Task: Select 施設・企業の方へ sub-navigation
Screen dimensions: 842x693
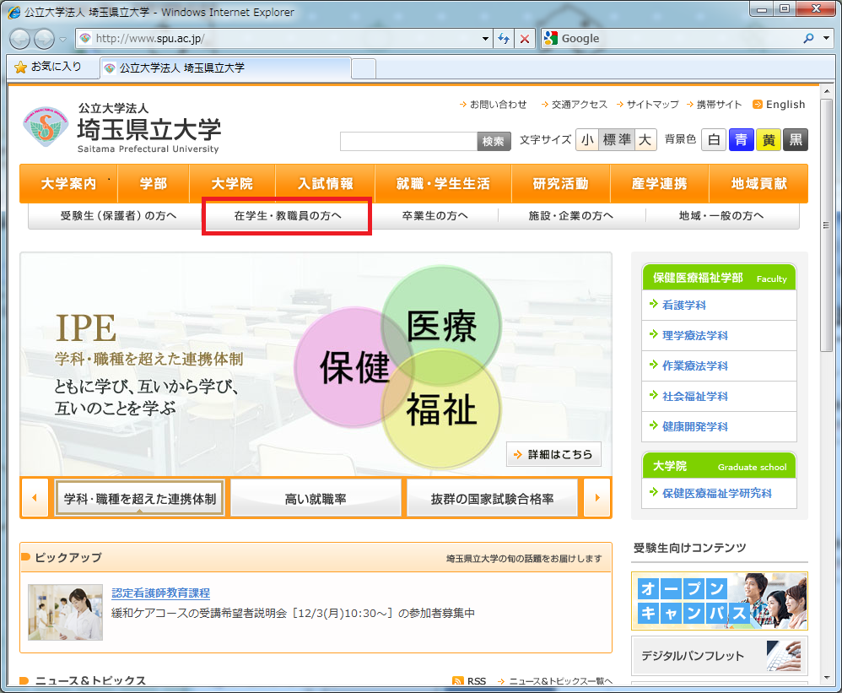Action: 571,216
